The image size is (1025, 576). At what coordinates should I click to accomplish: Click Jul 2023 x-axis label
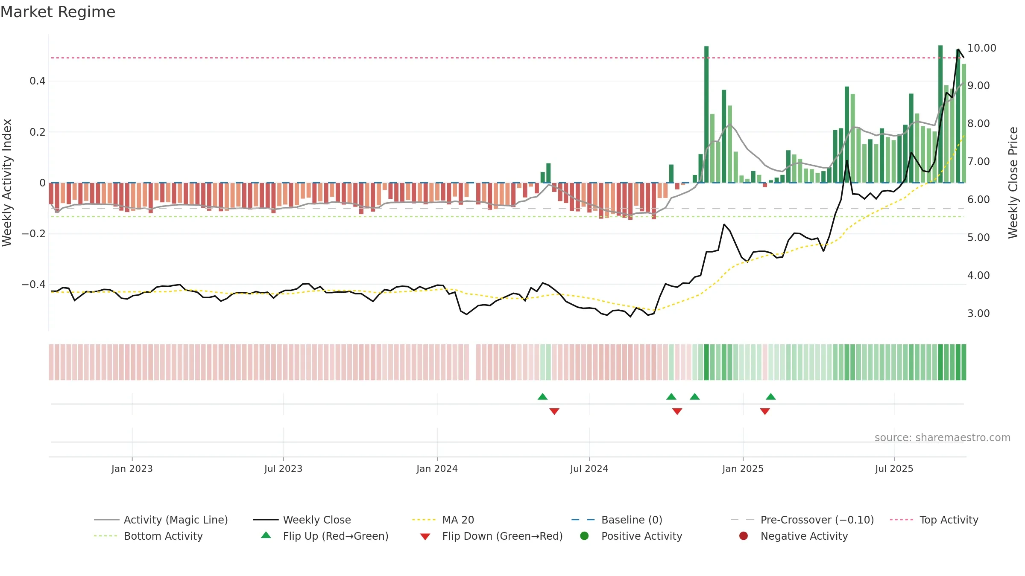283,468
